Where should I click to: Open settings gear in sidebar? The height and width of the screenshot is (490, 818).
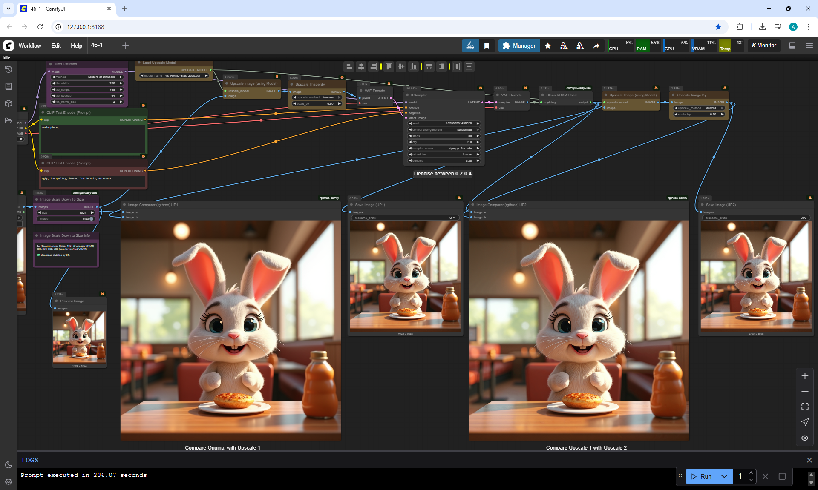pyautogui.click(x=9, y=482)
